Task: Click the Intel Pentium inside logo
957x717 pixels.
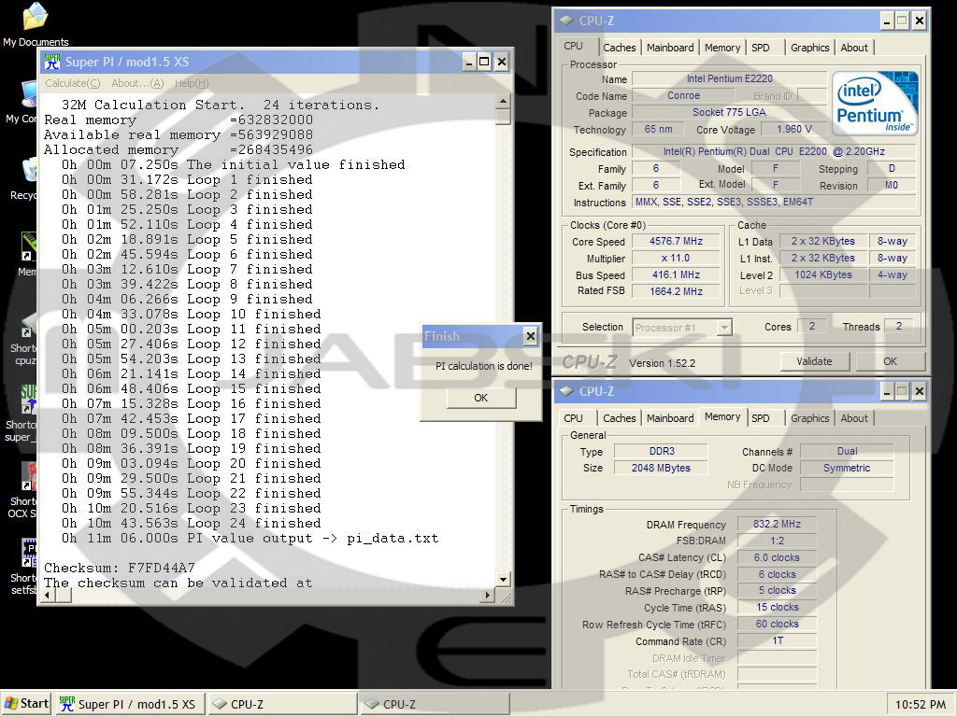Action: click(x=874, y=103)
